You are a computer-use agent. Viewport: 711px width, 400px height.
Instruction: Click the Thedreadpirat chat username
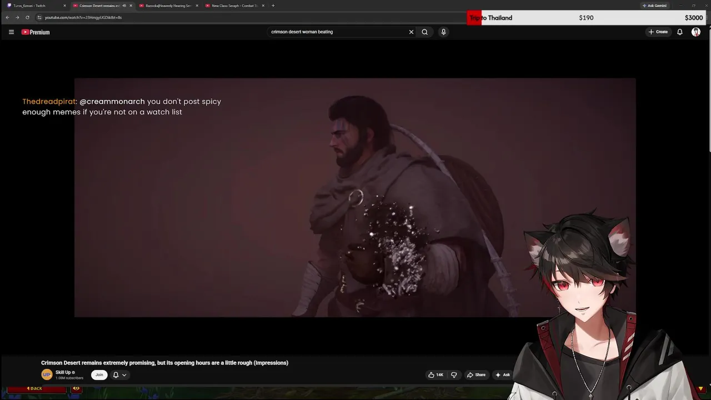[x=49, y=102]
